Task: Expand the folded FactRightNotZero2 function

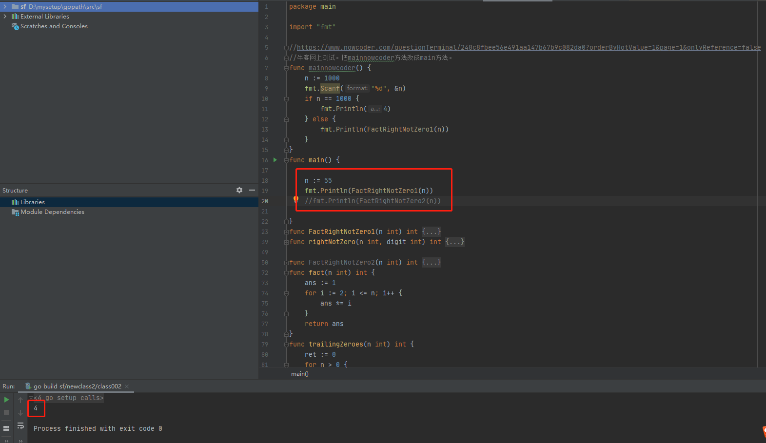Action: click(x=286, y=263)
